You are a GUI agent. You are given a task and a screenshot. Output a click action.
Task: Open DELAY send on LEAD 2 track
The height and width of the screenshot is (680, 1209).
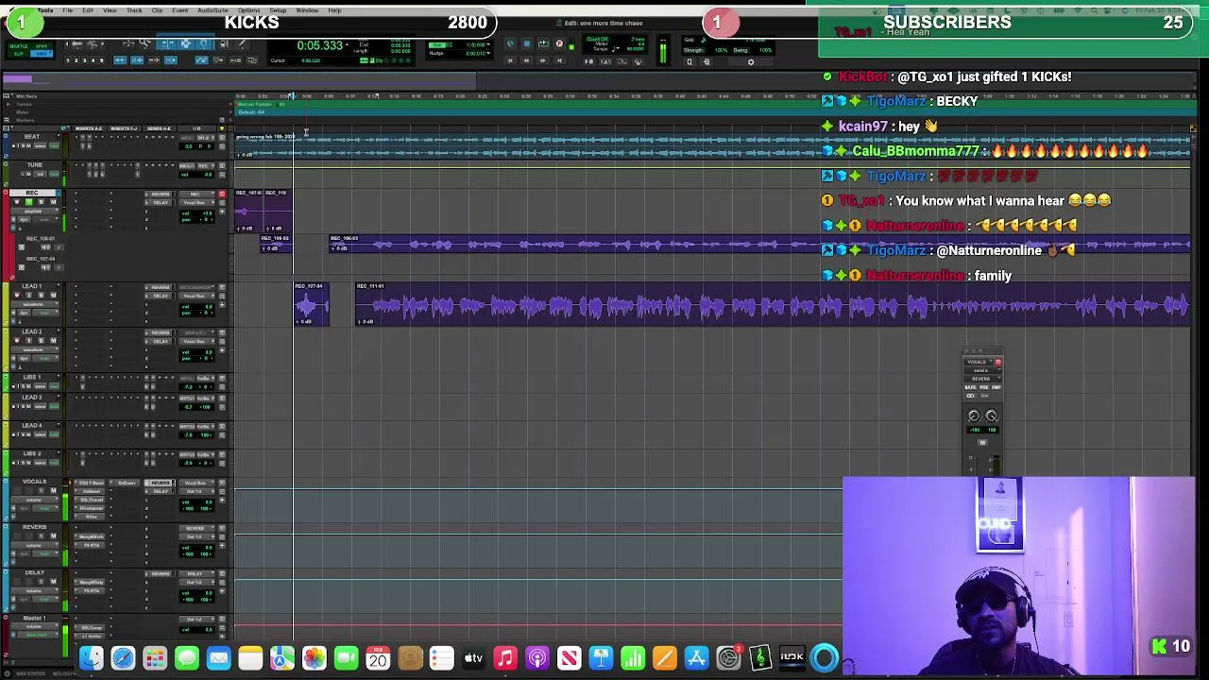pos(160,341)
